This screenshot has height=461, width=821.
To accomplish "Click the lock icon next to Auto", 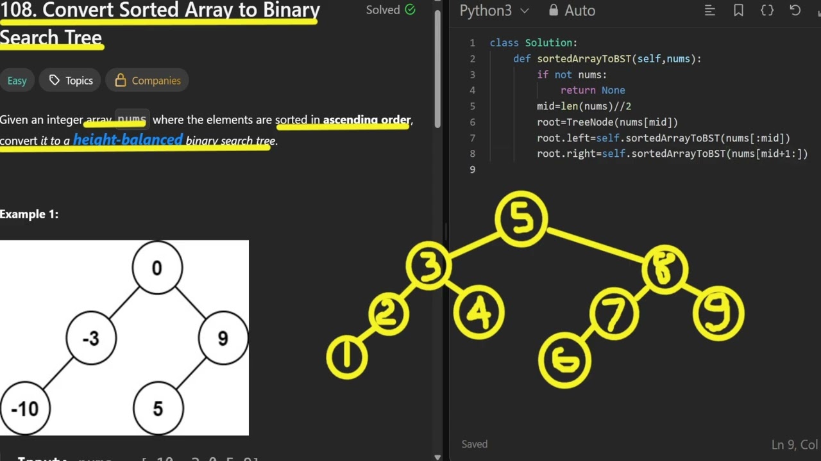I will click(554, 10).
